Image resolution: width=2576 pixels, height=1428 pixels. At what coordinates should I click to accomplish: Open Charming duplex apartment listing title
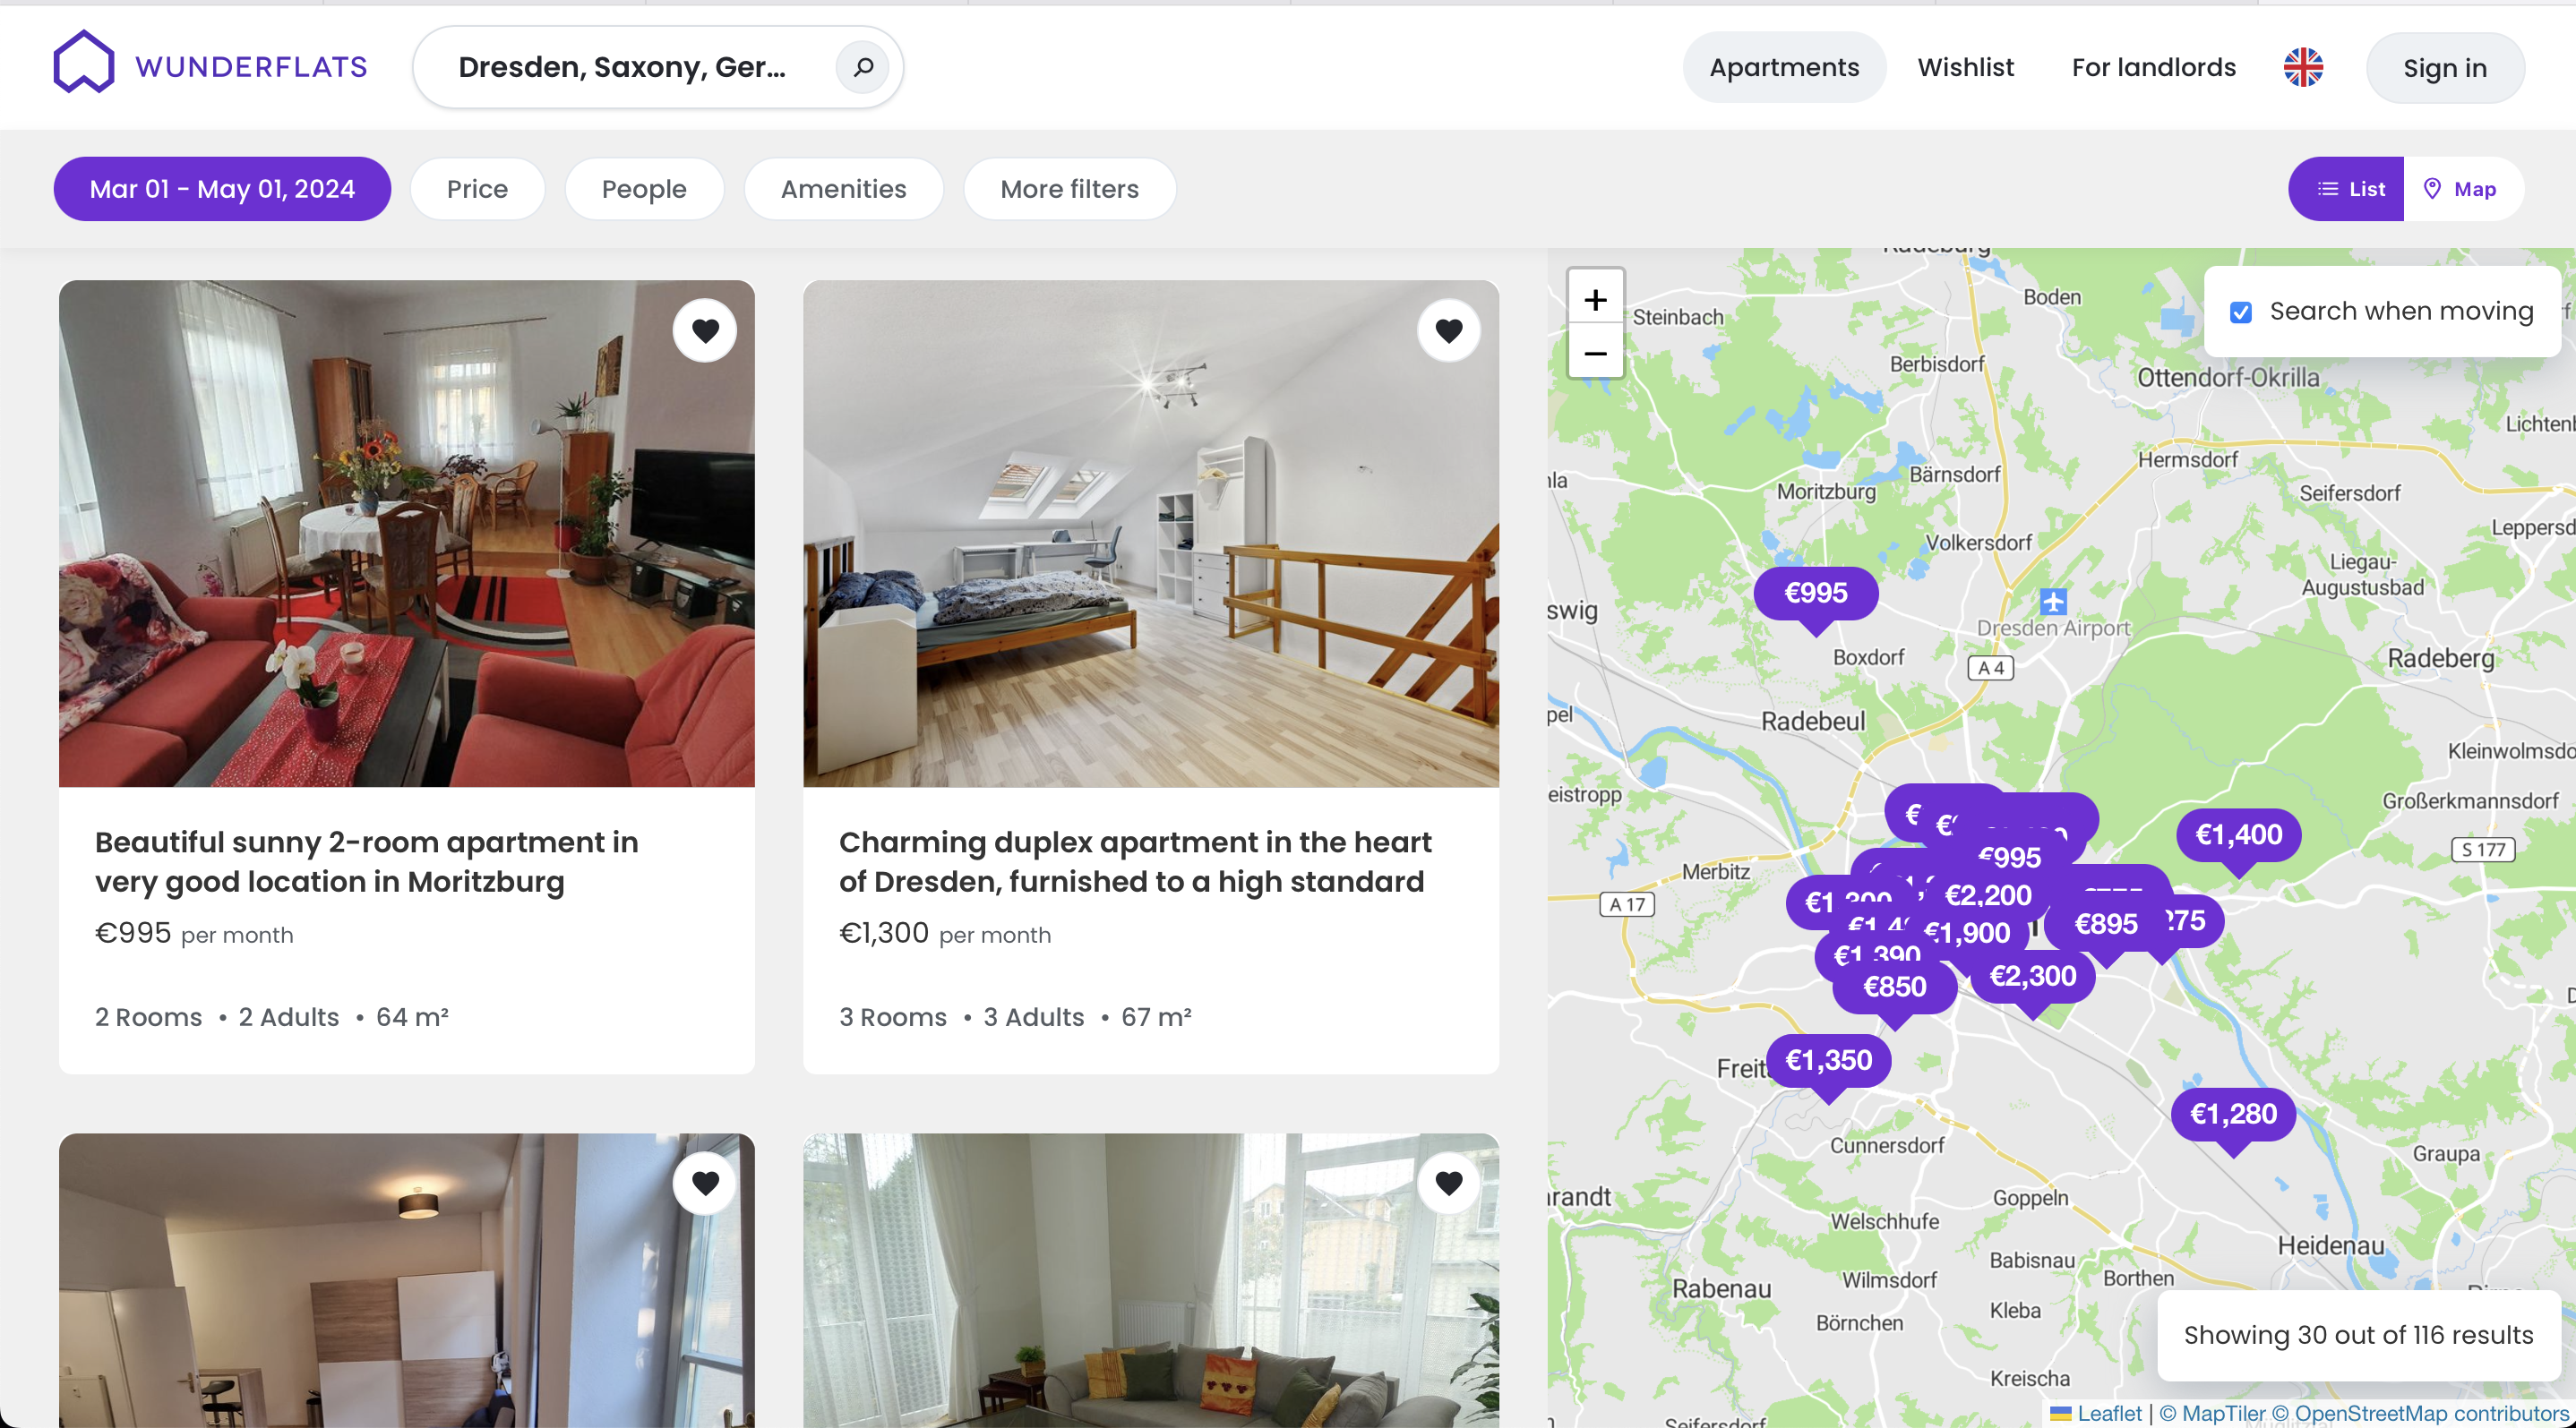(x=1135, y=861)
